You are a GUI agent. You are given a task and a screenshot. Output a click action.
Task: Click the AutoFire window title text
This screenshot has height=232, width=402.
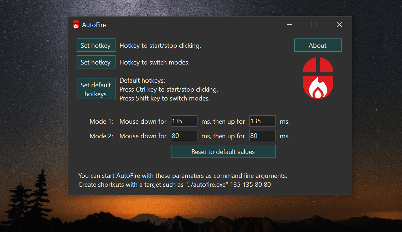94,25
